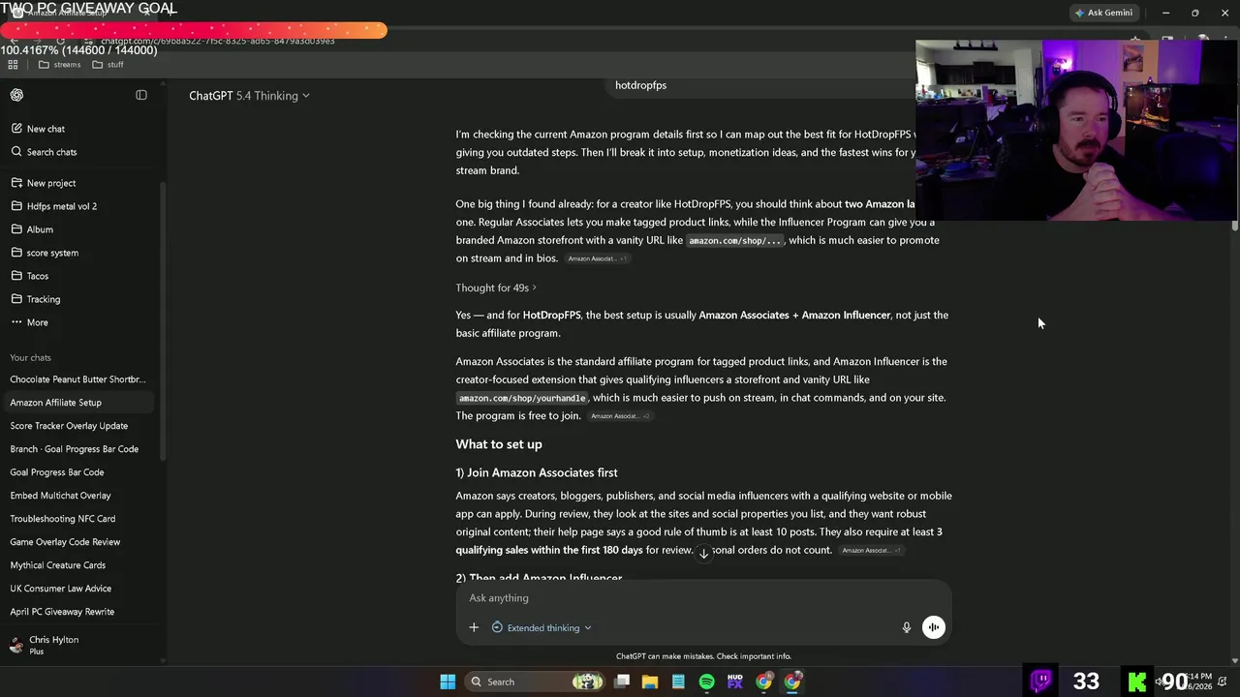Click the 'Your chats' section label
Viewport: 1240px width, 697px height.
pyautogui.click(x=30, y=357)
